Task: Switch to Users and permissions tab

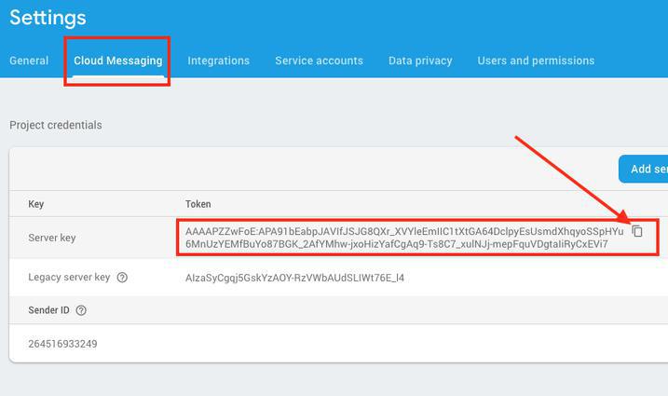Action: tap(536, 61)
